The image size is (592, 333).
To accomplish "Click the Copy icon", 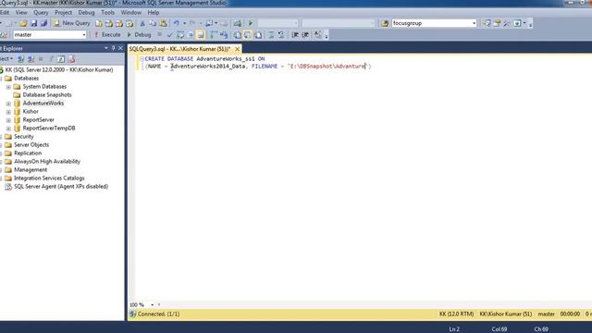I will pyautogui.click(x=153, y=23).
